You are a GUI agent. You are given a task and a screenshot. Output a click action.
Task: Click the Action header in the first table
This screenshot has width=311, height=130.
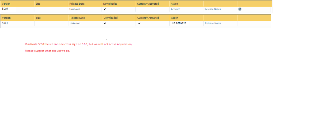pyautogui.click(x=174, y=4)
